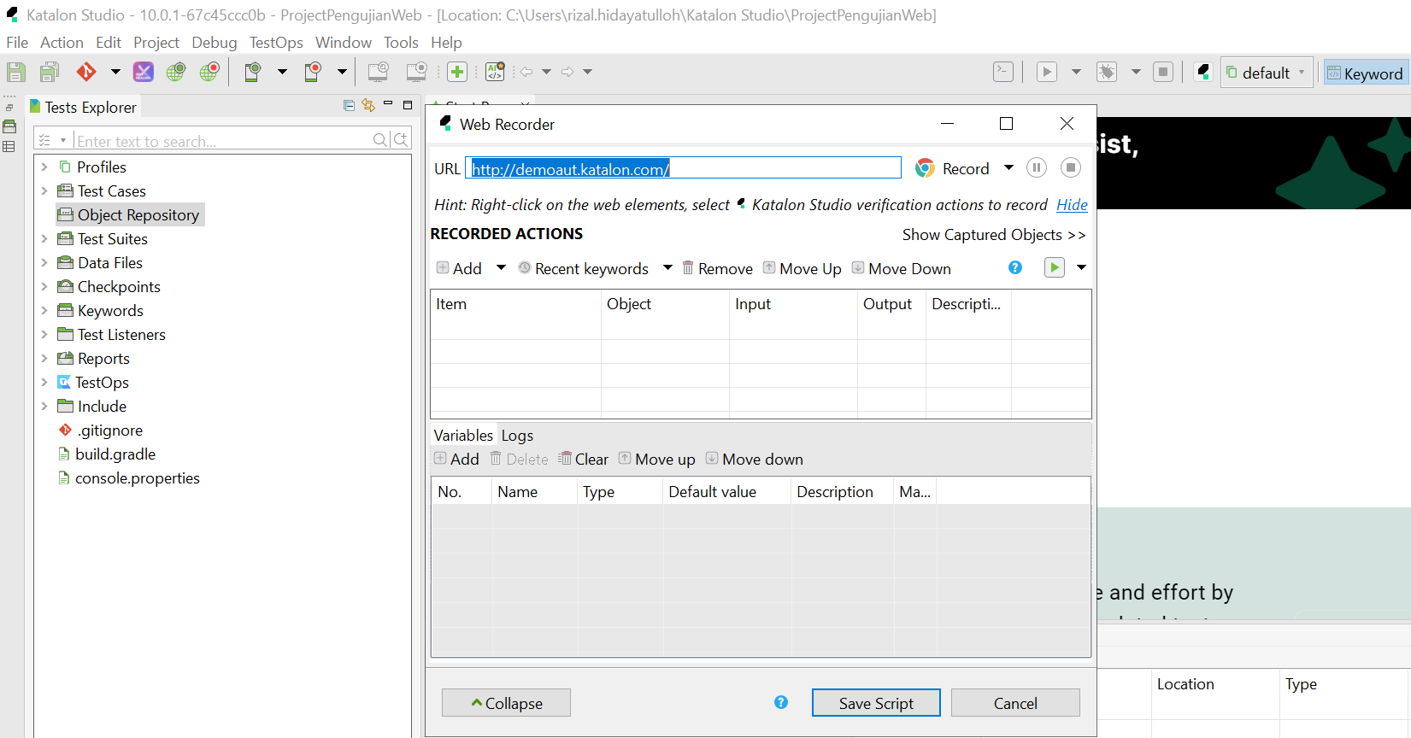Click the Katalon logo icon beside default
This screenshot has width=1411, height=738.
[x=1203, y=72]
